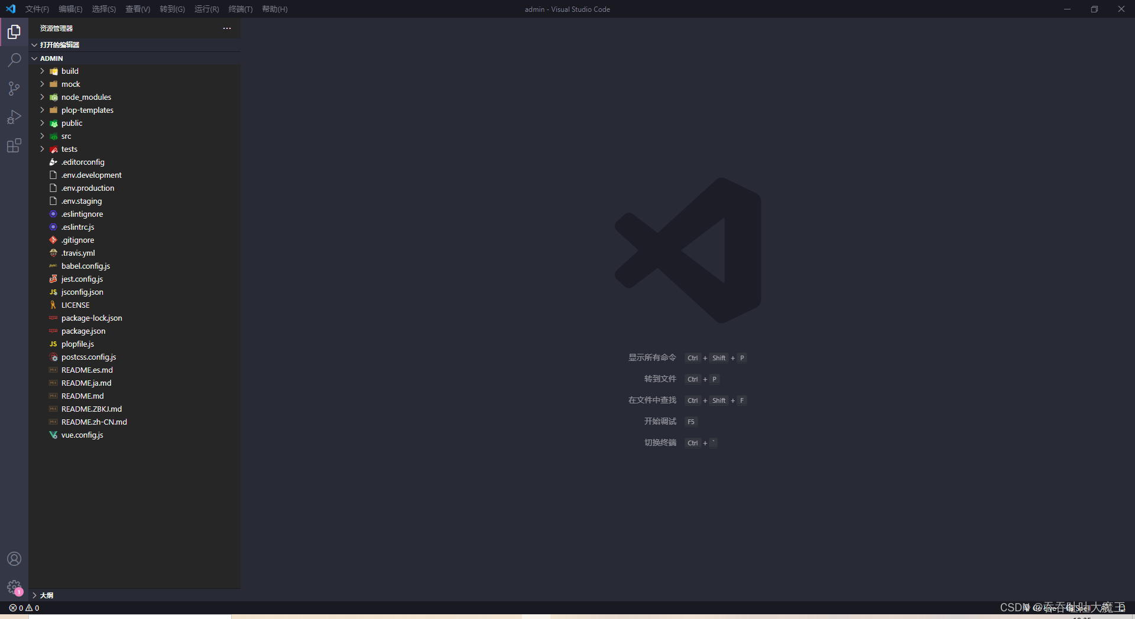This screenshot has width=1135, height=619.
Task: Open the vue.config.js file
Action: [x=134, y=435]
